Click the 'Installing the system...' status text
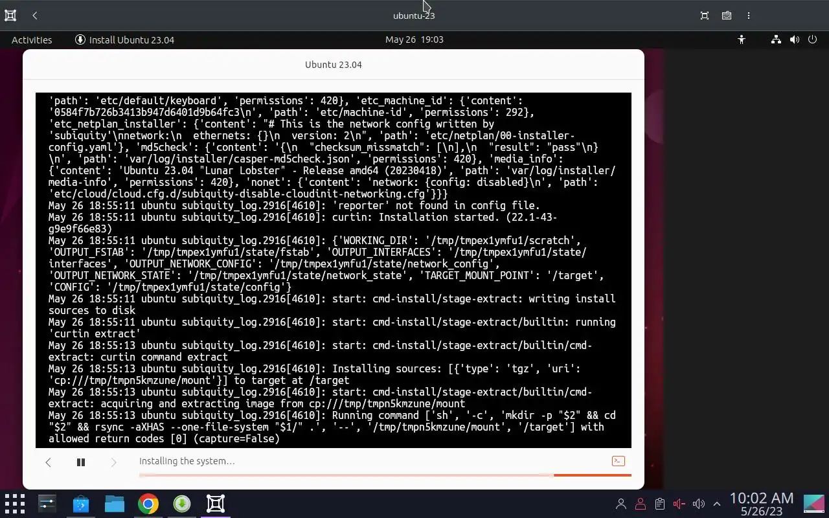 tap(187, 461)
